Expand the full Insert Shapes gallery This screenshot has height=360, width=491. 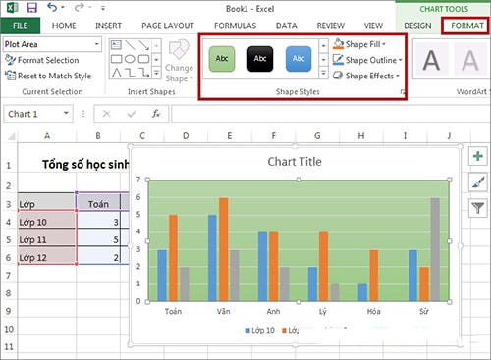click(156, 73)
